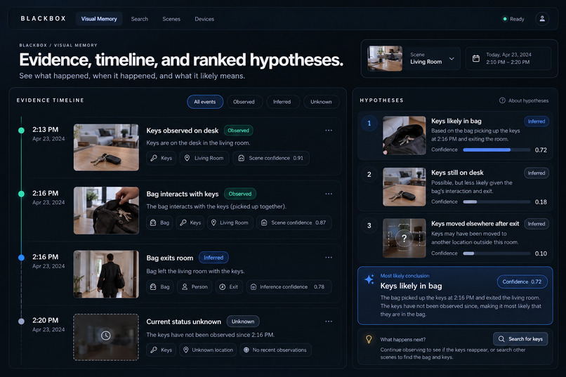Click the help icon near About hypotheses
The image size is (566, 377).
(502, 100)
